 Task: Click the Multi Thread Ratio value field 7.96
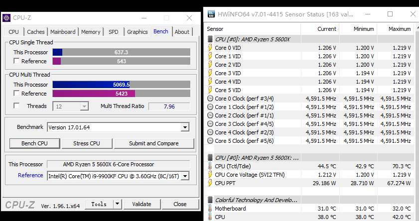coord(169,107)
